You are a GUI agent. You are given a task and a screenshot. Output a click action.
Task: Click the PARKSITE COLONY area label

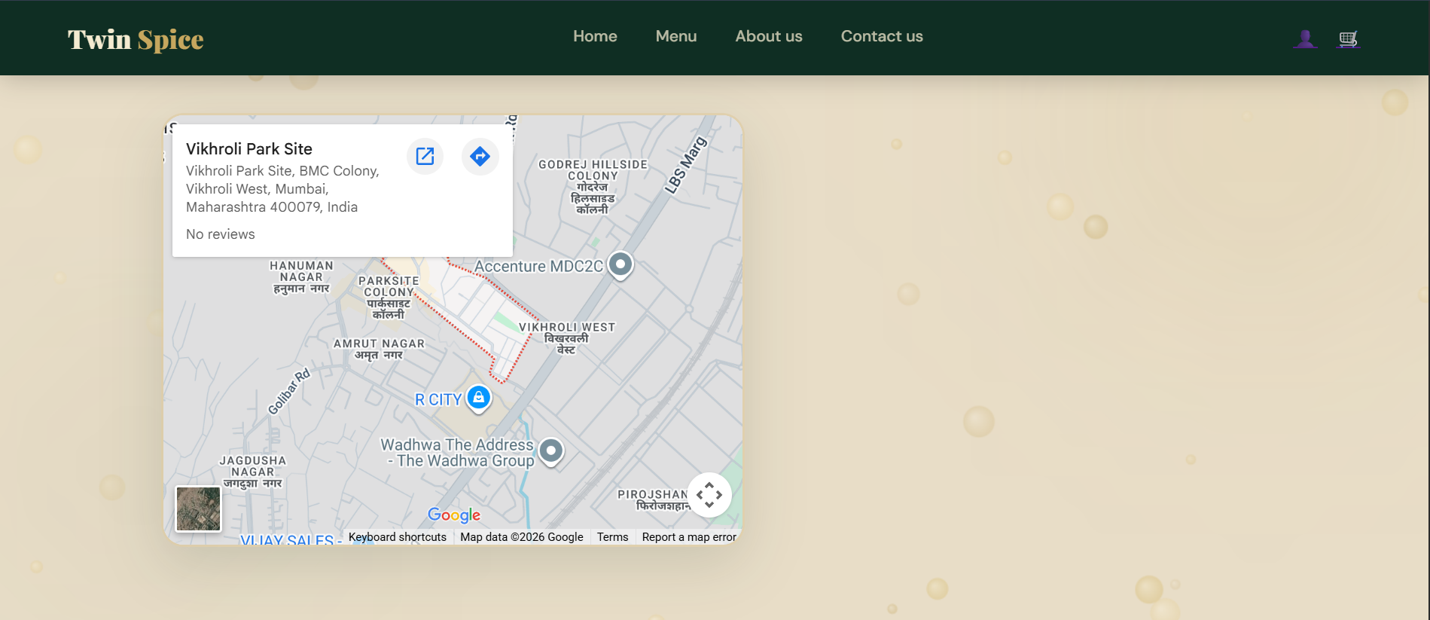[389, 298]
